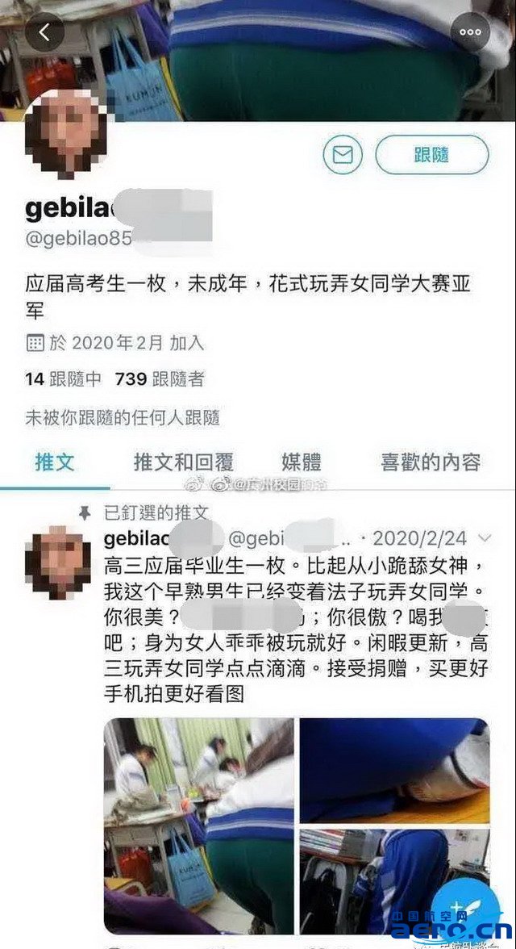Select the 推文 tab
Screen dimensions: 516x949
[55, 462]
